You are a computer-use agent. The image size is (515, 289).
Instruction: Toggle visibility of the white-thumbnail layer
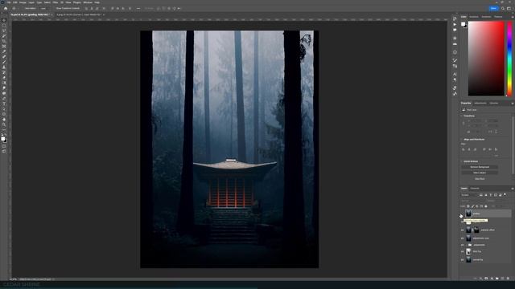coord(462,251)
